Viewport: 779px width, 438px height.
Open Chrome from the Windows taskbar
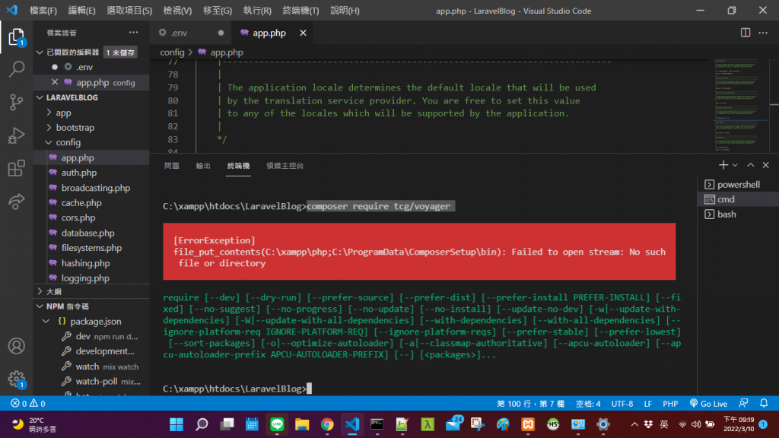coord(327,424)
